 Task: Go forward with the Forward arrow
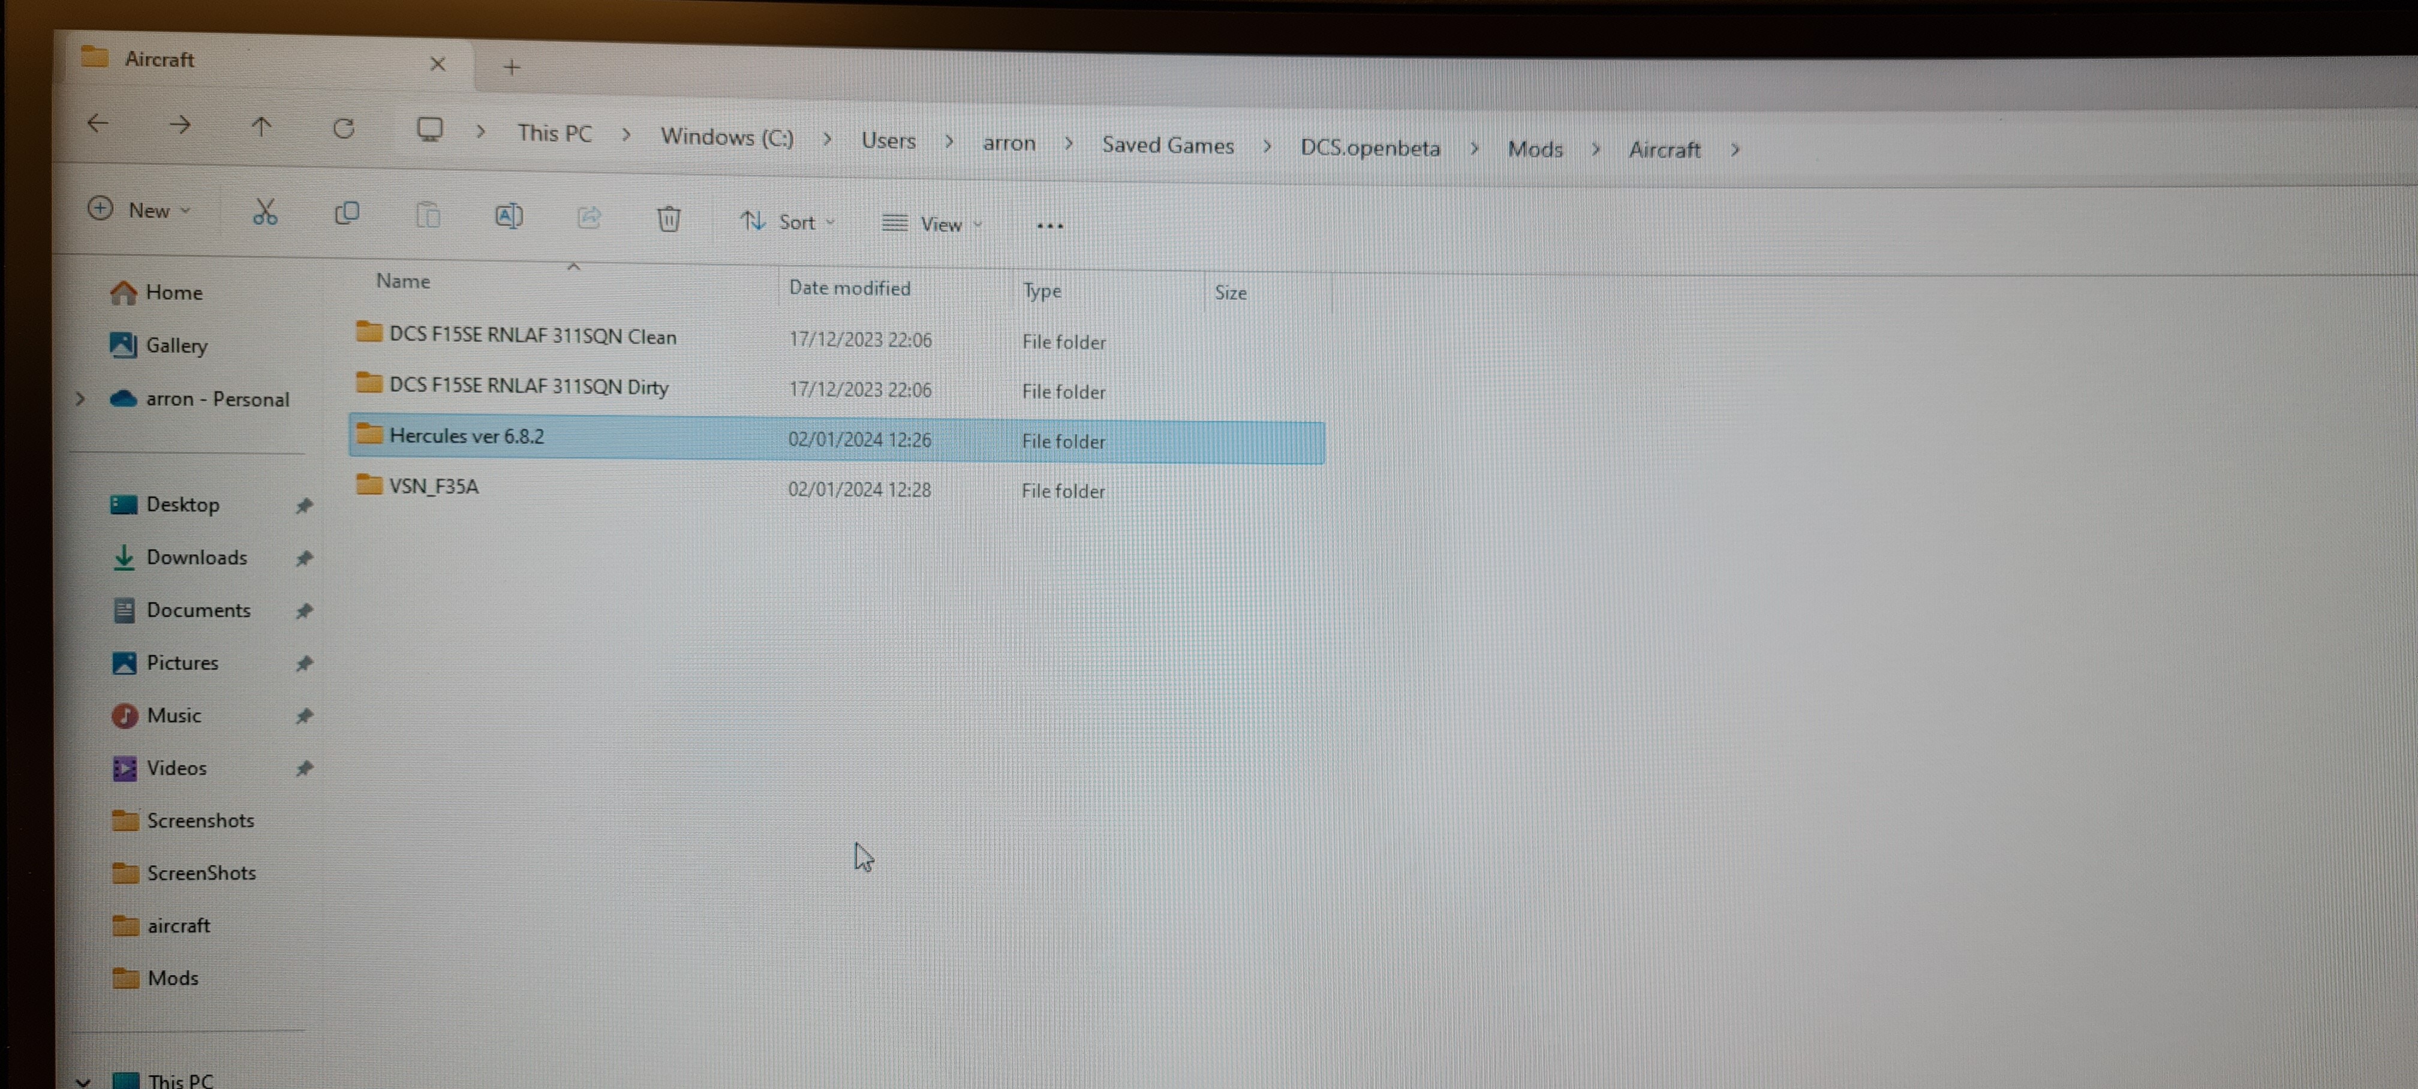click(x=179, y=125)
